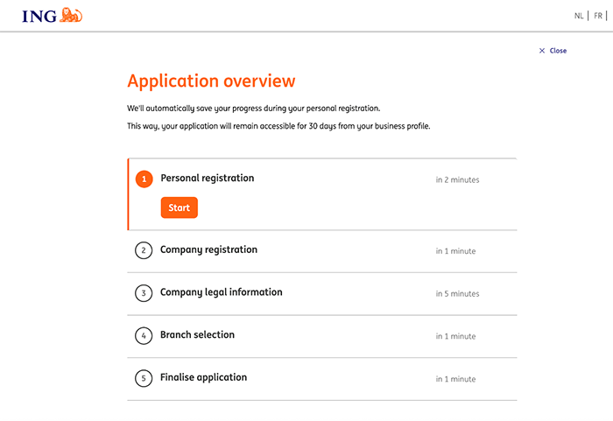
Task: Click the "in 5 minutes" time estimate
Action: click(x=457, y=294)
